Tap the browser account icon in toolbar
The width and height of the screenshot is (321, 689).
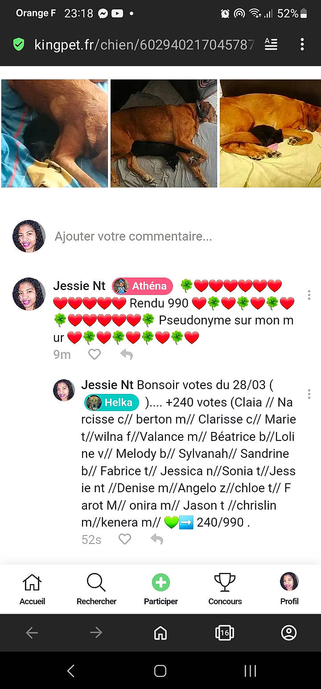click(289, 632)
